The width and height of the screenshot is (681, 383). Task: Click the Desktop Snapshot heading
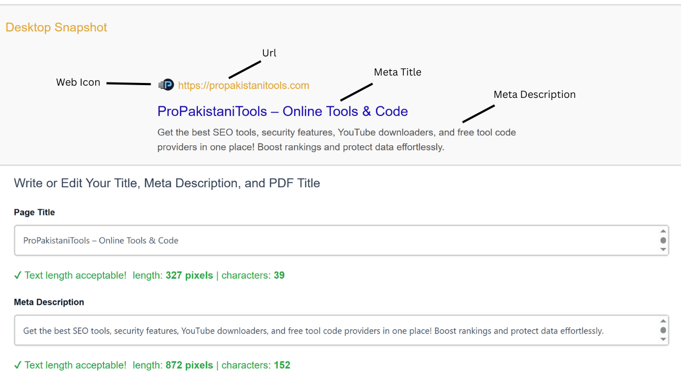tap(56, 28)
